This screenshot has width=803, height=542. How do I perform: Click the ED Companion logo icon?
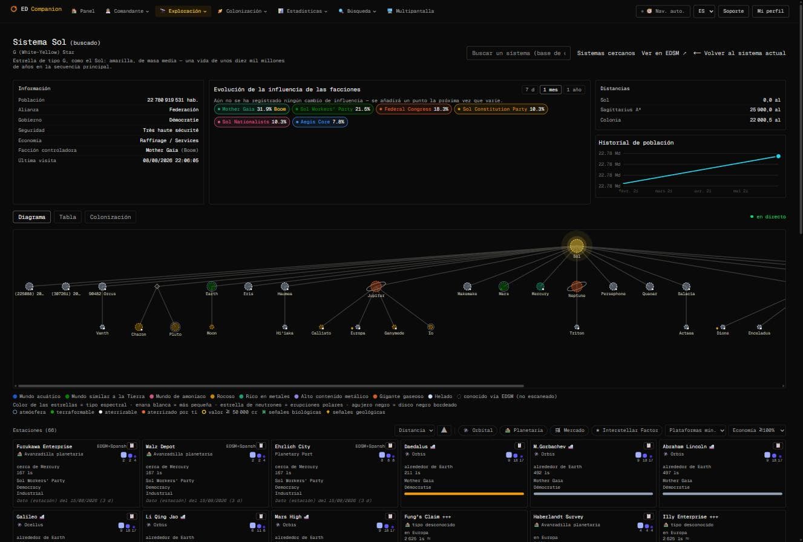click(x=14, y=10)
